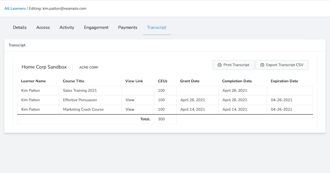Click the export icon in Export Transcript CSV

coord(262,65)
